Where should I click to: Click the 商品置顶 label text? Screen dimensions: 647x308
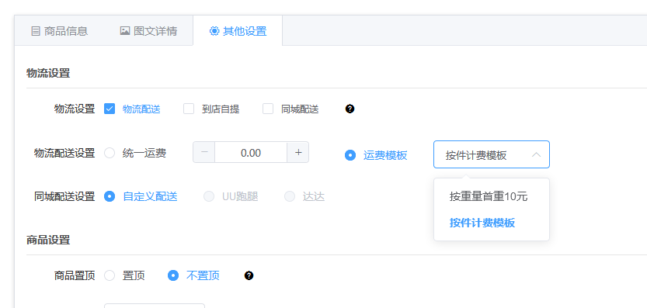click(75, 275)
